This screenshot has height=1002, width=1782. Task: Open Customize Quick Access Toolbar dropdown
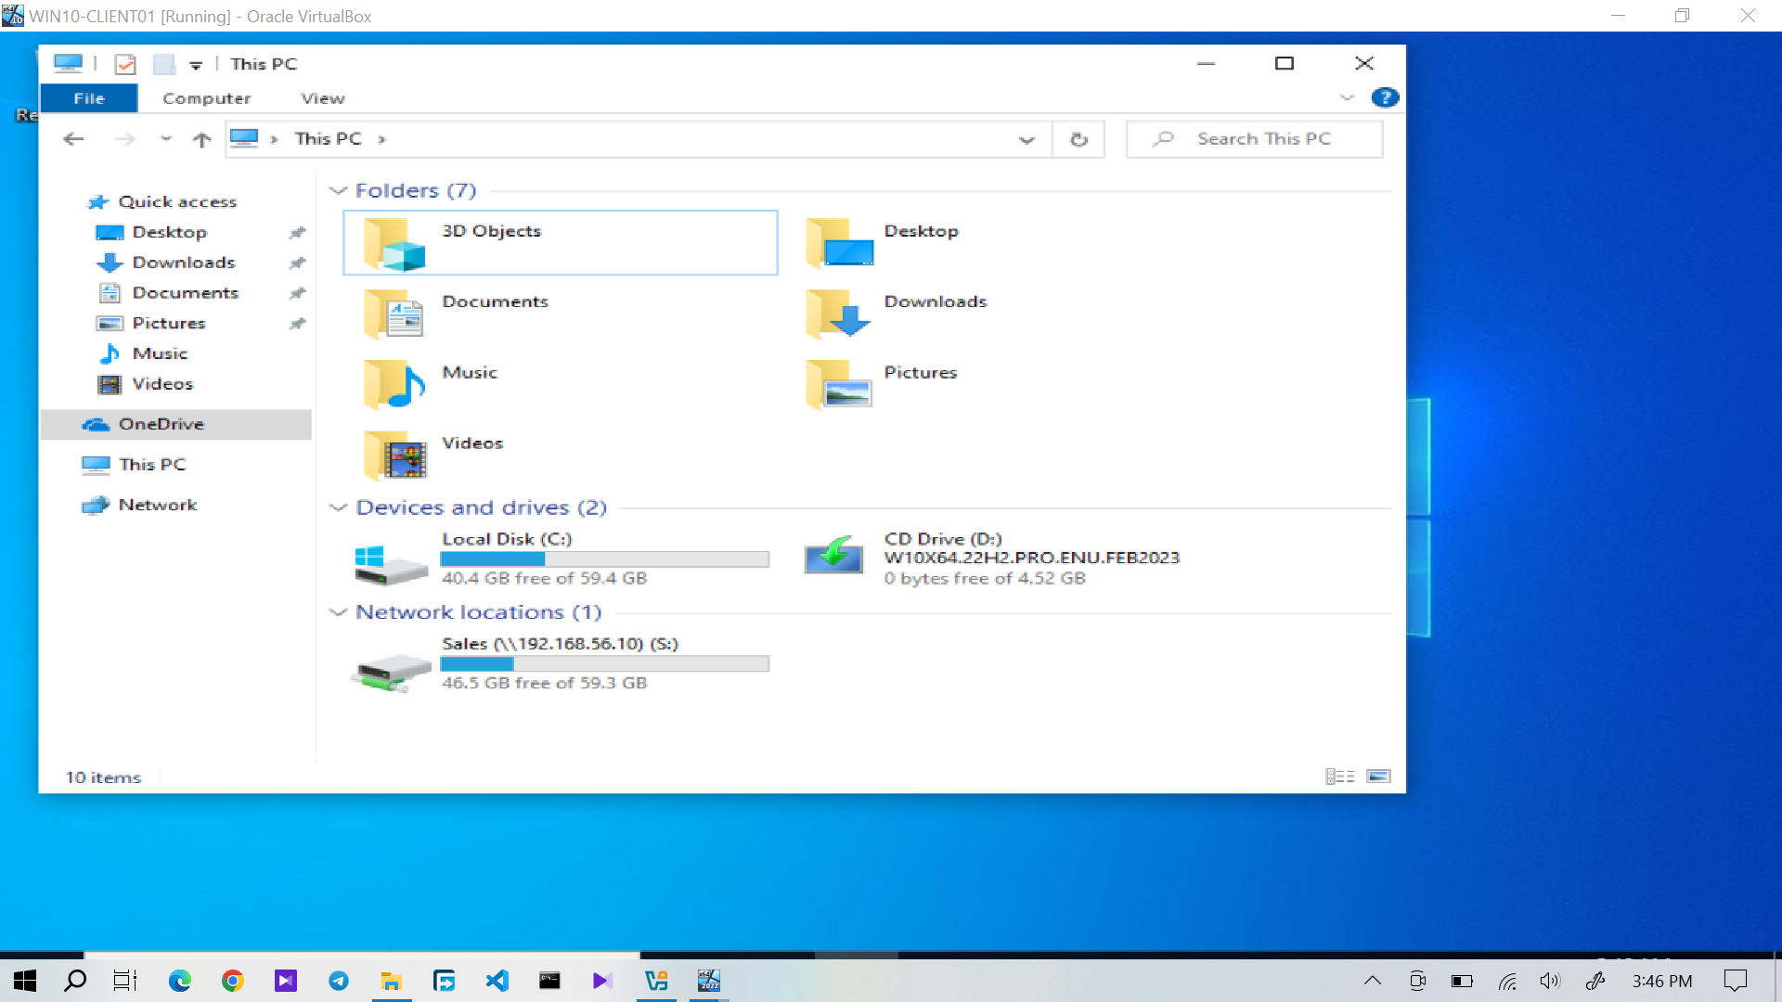[x=196, y=65]
